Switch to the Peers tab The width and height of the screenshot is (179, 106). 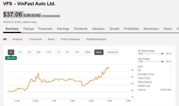point(168,29)
